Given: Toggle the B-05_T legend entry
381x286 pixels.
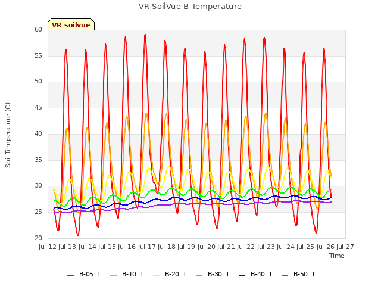Looking at the screenshot, I should click(x=84, y=274).
